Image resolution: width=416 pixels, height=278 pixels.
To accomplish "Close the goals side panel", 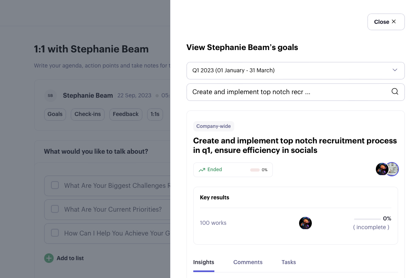I will click(386, 22).
